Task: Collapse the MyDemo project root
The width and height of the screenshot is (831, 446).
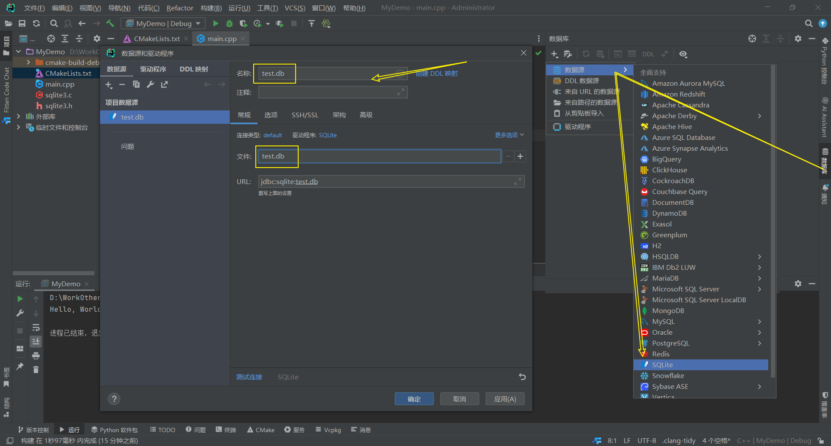Action: tap(18, 52)
